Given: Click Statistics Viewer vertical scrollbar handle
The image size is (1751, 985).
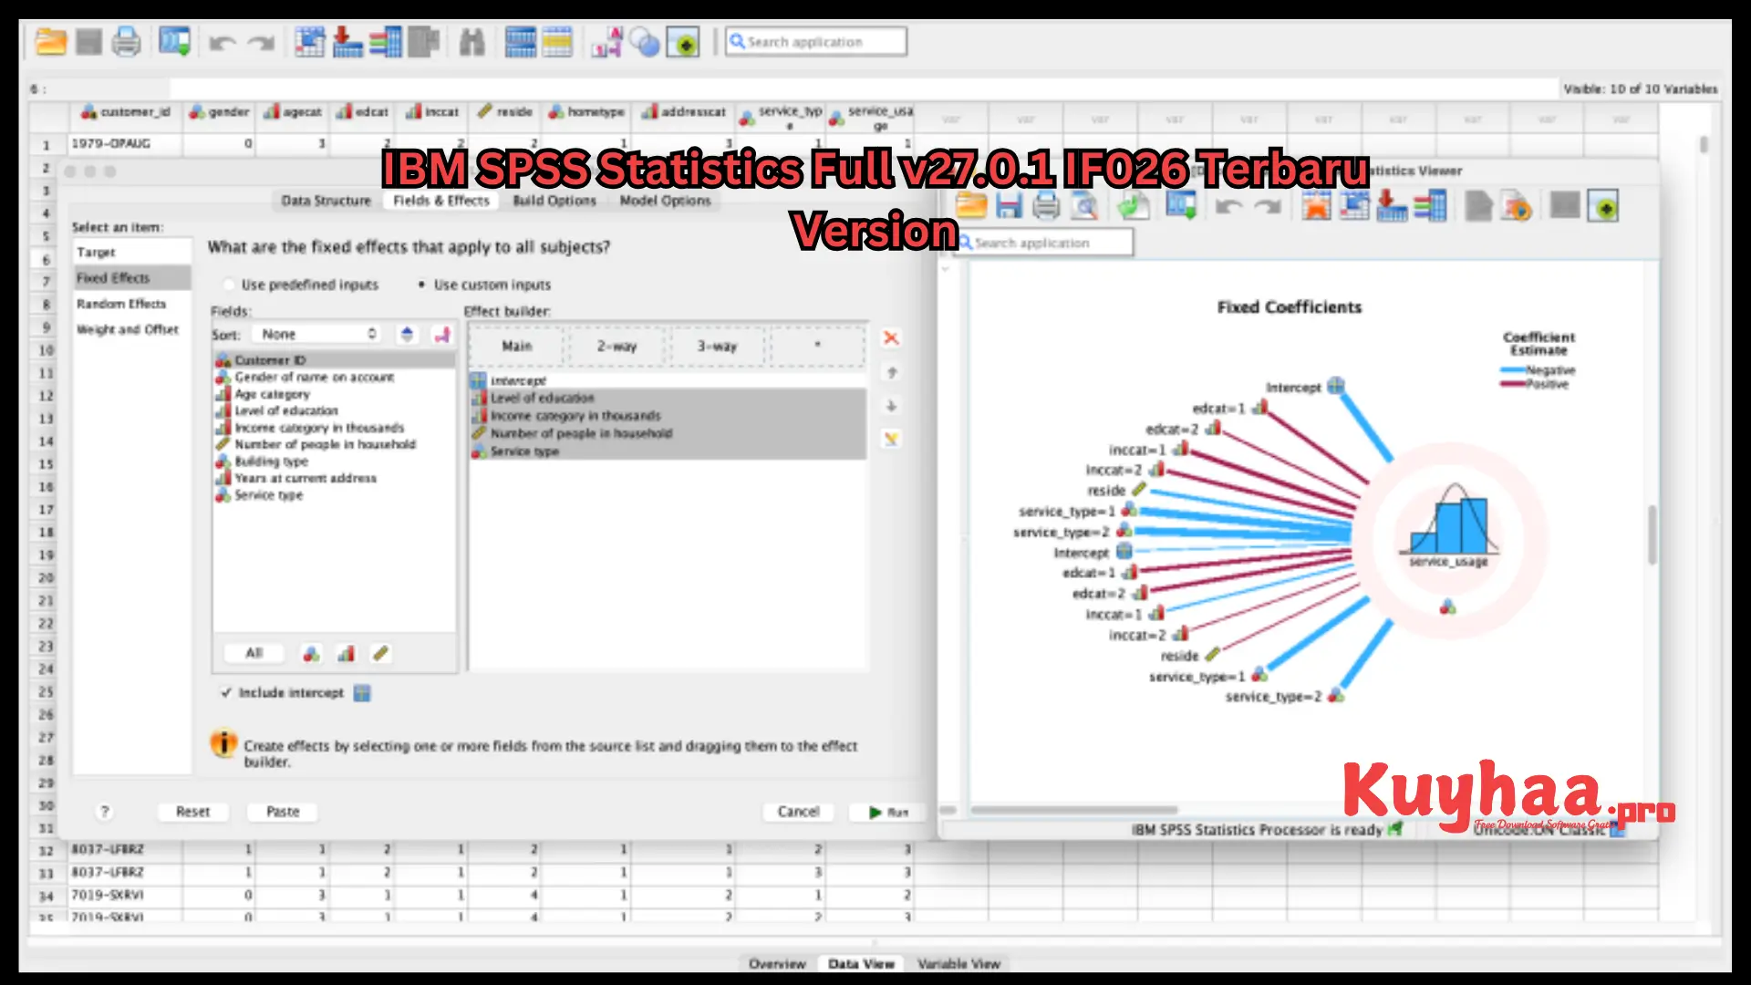Looking at the screenshot, I should click(1652, 535).
